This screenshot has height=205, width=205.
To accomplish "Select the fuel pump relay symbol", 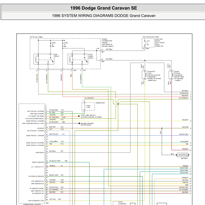I will point(78,59).
